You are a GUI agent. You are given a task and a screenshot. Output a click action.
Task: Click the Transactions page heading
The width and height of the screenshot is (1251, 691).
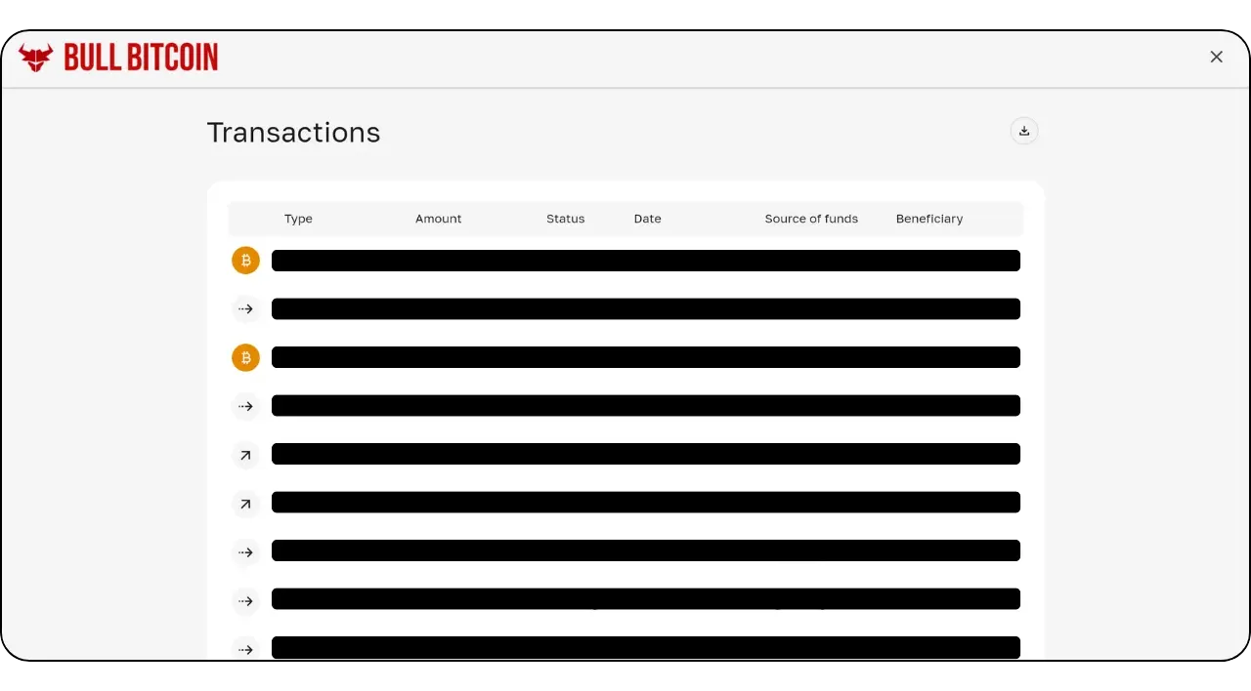click(293, 133)
